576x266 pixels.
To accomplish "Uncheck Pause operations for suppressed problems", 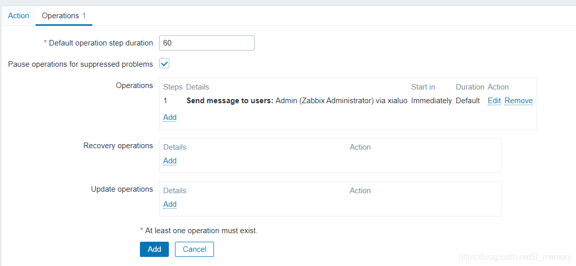I will (x=164, y=64).
